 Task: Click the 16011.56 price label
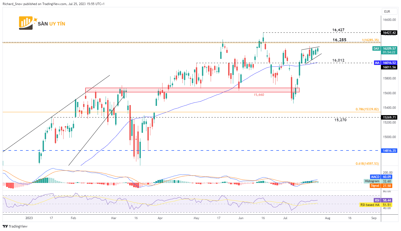pyautogui.click(x=389, y=67)
